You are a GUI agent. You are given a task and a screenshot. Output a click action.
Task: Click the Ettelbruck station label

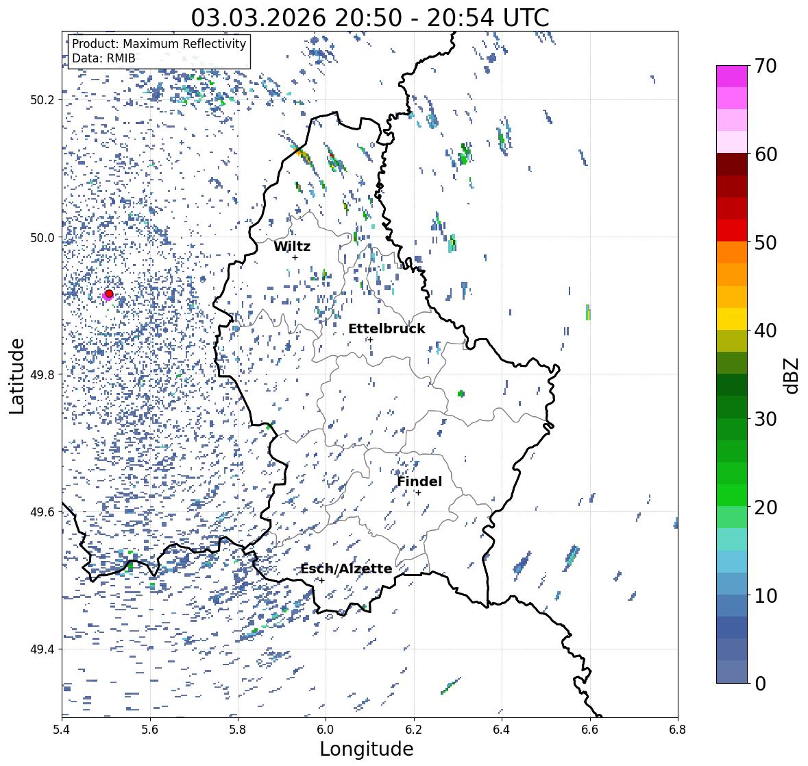click(x=387, y=328)
